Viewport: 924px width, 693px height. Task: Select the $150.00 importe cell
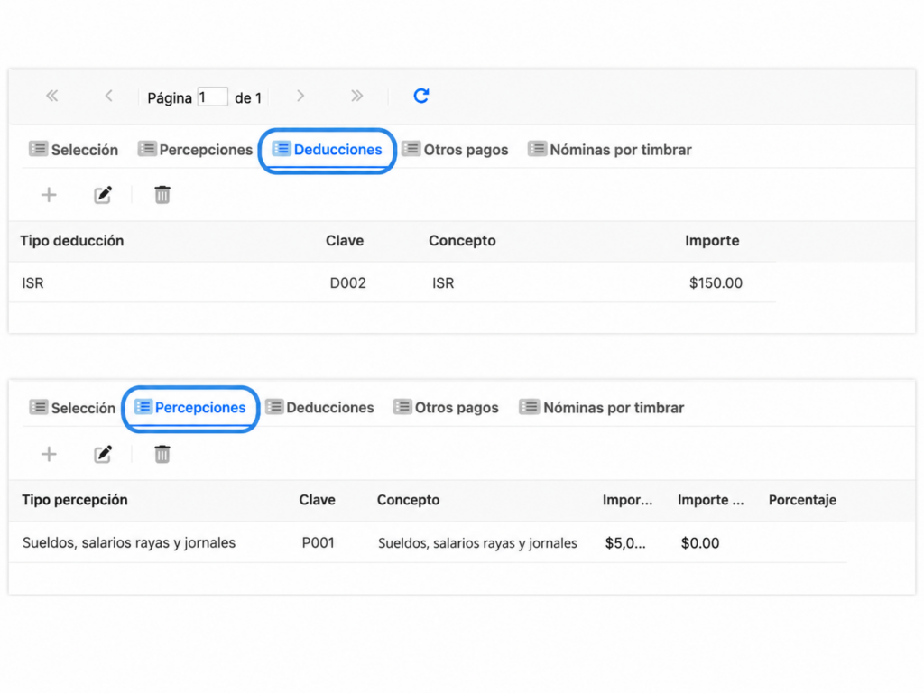[x=716, y=283]
